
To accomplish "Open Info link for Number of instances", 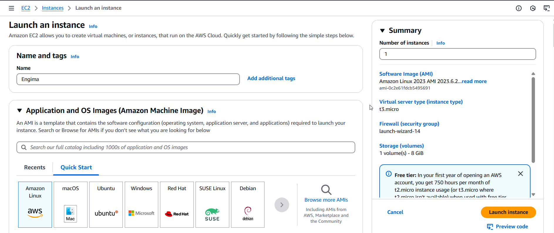I will point(440,43).
